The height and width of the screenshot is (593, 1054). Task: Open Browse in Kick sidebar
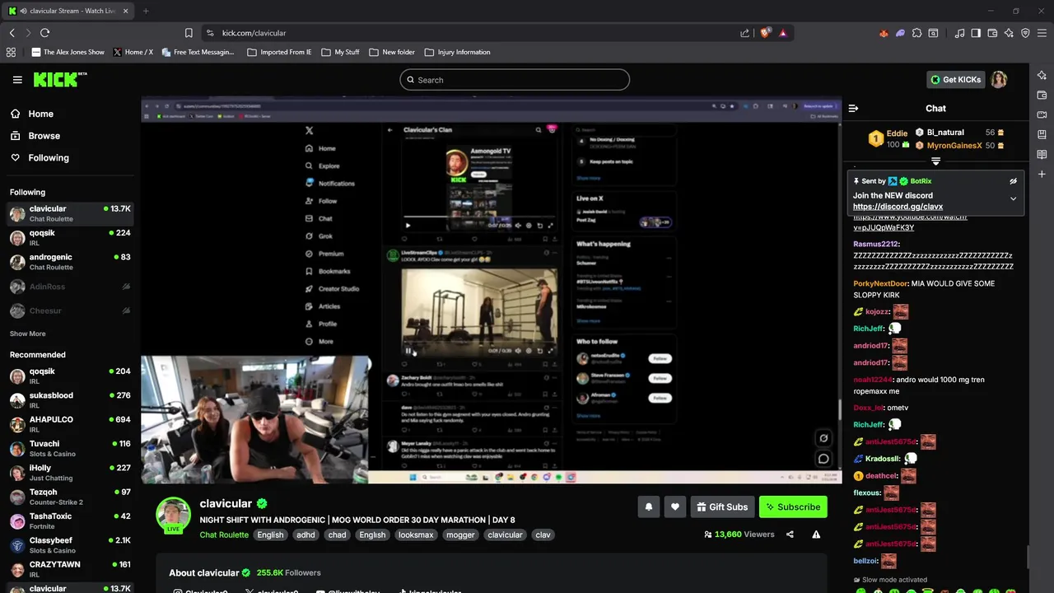click(x=35, y=136)
